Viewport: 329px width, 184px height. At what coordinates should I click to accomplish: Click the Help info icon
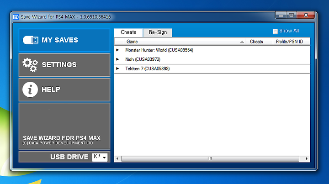[x=30, y=89]
